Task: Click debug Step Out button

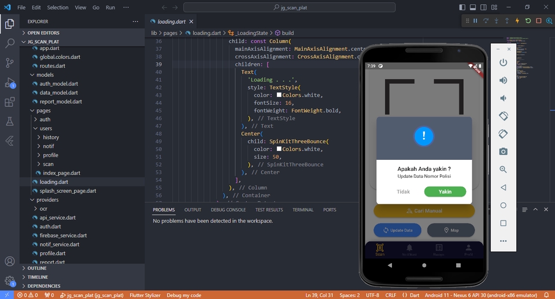Action: coord(507,21)
